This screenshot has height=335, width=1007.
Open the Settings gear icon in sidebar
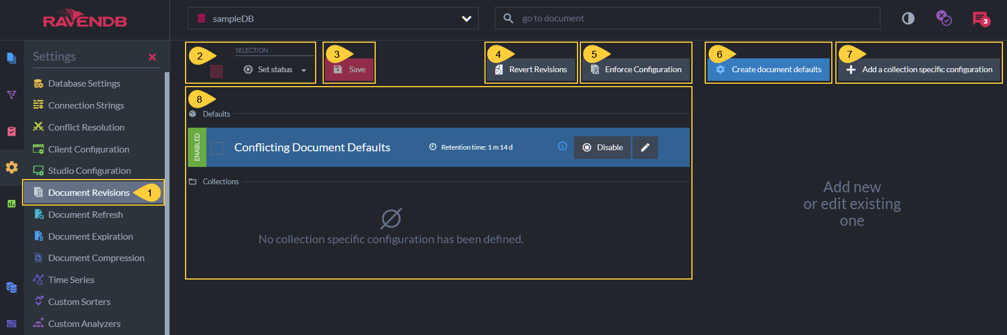pos(11,167)
